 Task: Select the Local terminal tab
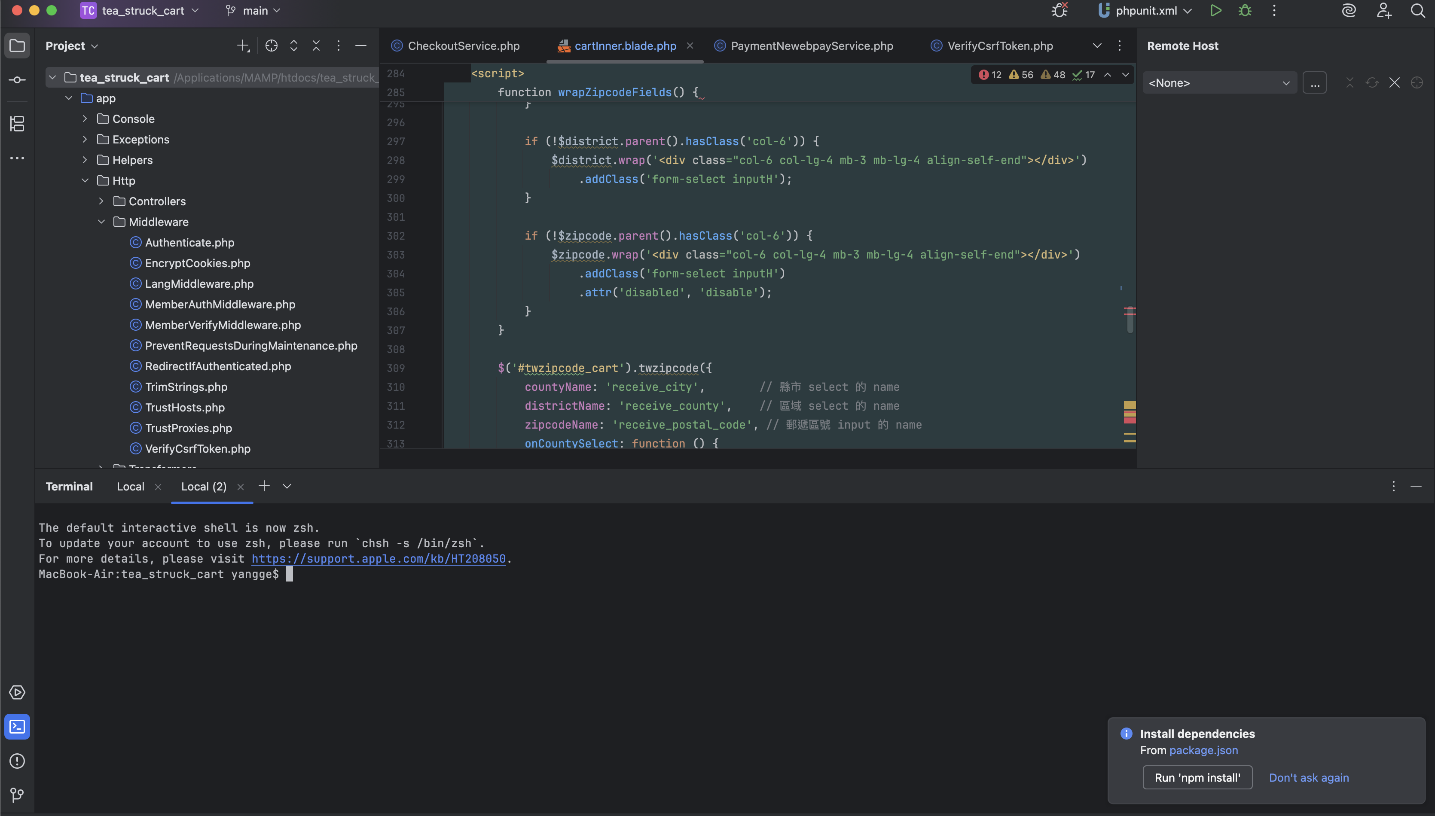(130, 487)
